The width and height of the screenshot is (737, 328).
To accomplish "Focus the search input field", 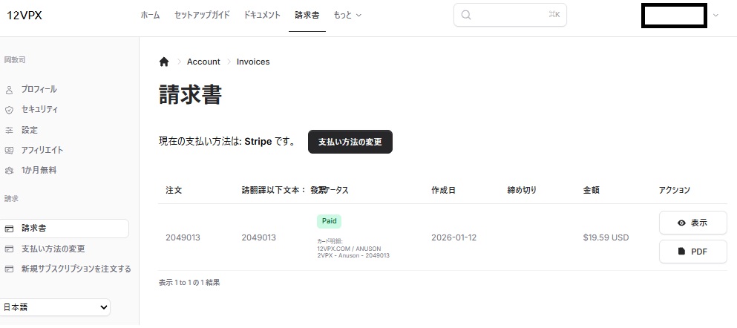I will tap(512, 15).
